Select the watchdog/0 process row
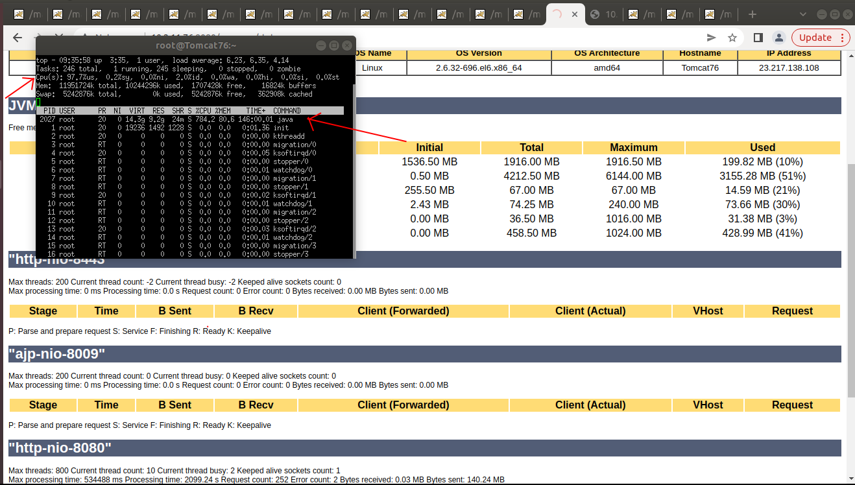Image resolution: width=855 pixels, height=485 pixels. [x=189, y=170]
